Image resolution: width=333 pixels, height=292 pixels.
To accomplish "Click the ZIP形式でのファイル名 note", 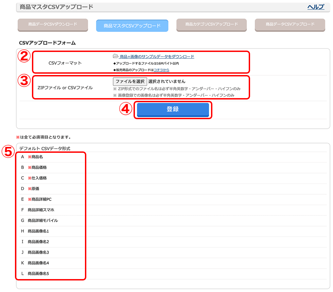I will [x=177, y=89].
